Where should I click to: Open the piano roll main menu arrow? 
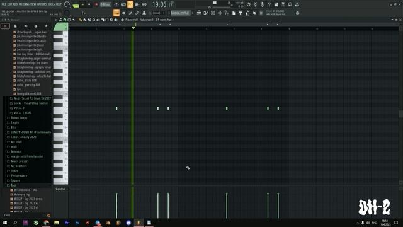tap(56, 20)
